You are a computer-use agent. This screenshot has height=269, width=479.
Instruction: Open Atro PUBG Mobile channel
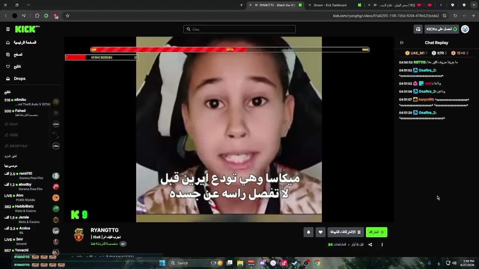point(32,198)
